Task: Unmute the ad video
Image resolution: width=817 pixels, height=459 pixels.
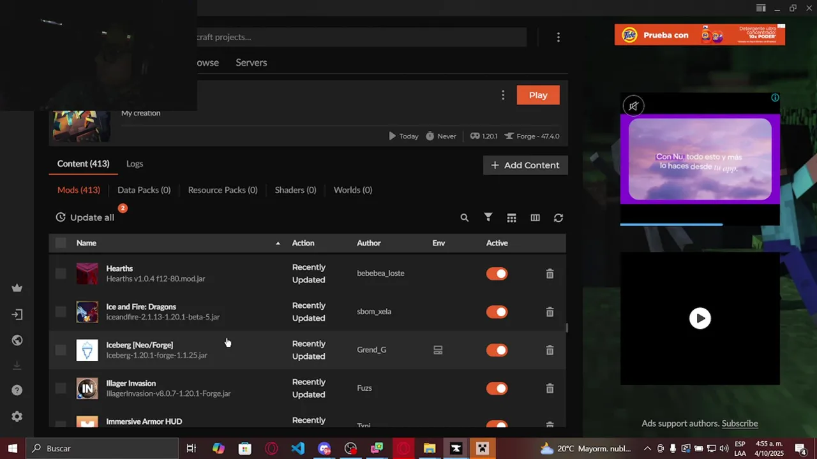Action: click(633, 106)
